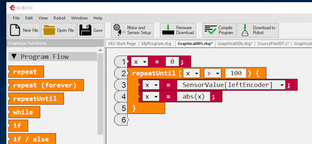Select the Graphical005.rbg* tab
This screenshot has width=312, height=144.
195,43
